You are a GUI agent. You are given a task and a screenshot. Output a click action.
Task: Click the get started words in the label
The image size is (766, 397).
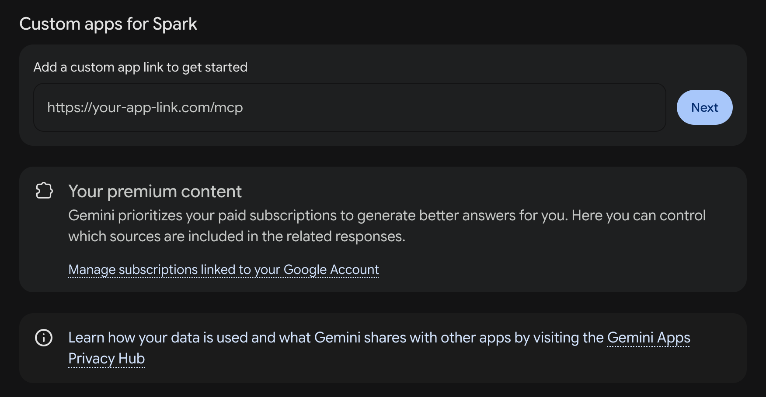(x=215, y=67)
